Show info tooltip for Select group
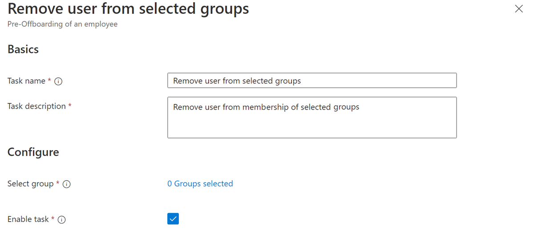Viewport: 534px width, 244px height. 67,184
